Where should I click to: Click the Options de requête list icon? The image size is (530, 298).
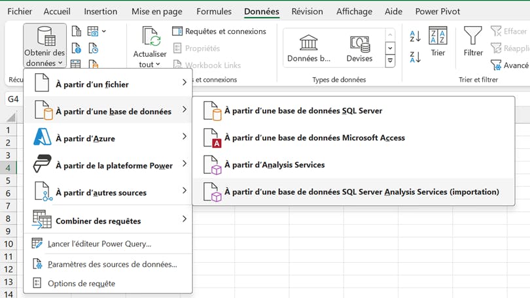pos(37,283)
